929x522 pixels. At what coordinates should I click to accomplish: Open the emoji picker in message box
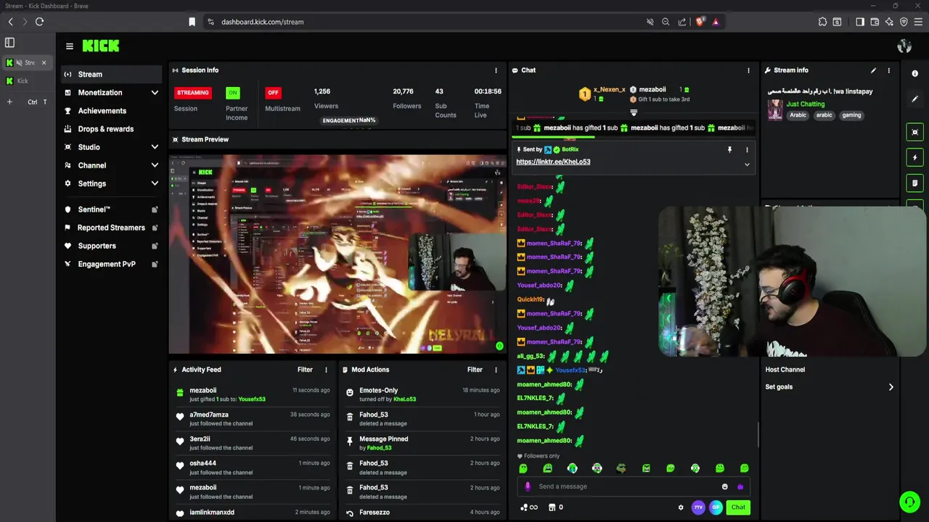pos(724,486)
